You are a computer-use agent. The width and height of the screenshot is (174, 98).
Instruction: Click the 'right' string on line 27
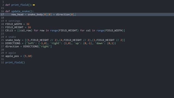(45, 47)
